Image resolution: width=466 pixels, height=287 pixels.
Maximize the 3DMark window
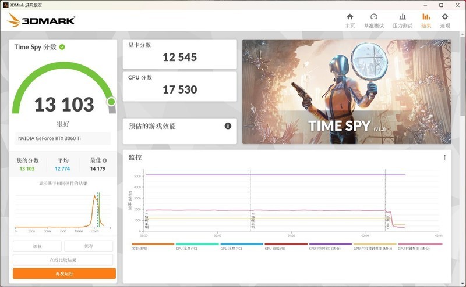pyautogui.click(x=442, y=5)
